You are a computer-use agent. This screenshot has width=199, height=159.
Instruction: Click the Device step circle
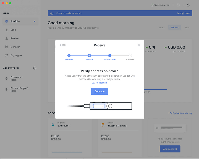pos(89,55)
